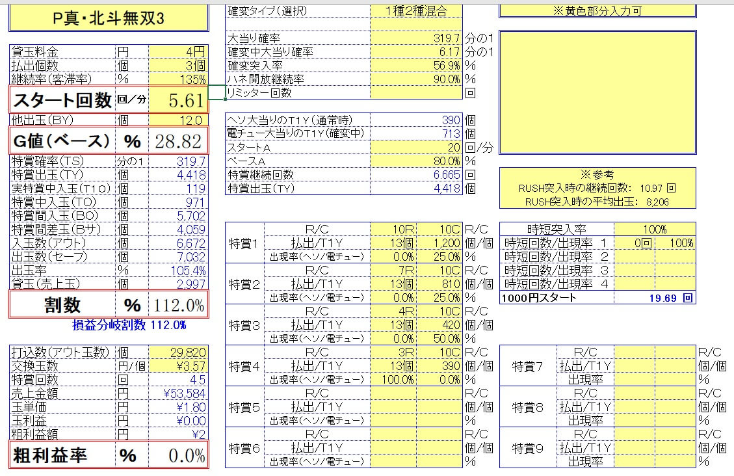Click the 1000円スタート value 19.69

point(655,298)
